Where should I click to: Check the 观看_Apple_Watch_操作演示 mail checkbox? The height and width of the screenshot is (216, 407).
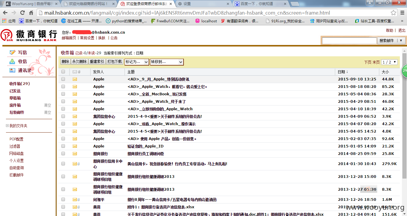pos(63,124)
